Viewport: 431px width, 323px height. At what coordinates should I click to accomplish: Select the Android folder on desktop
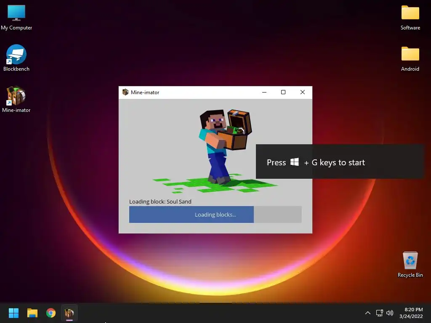pyautogui.click(x=410, y=58)
